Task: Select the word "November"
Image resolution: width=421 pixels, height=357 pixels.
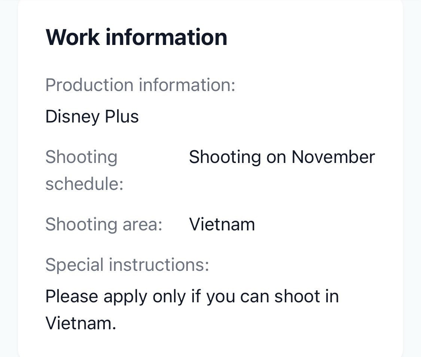Action: coord(333,157)
